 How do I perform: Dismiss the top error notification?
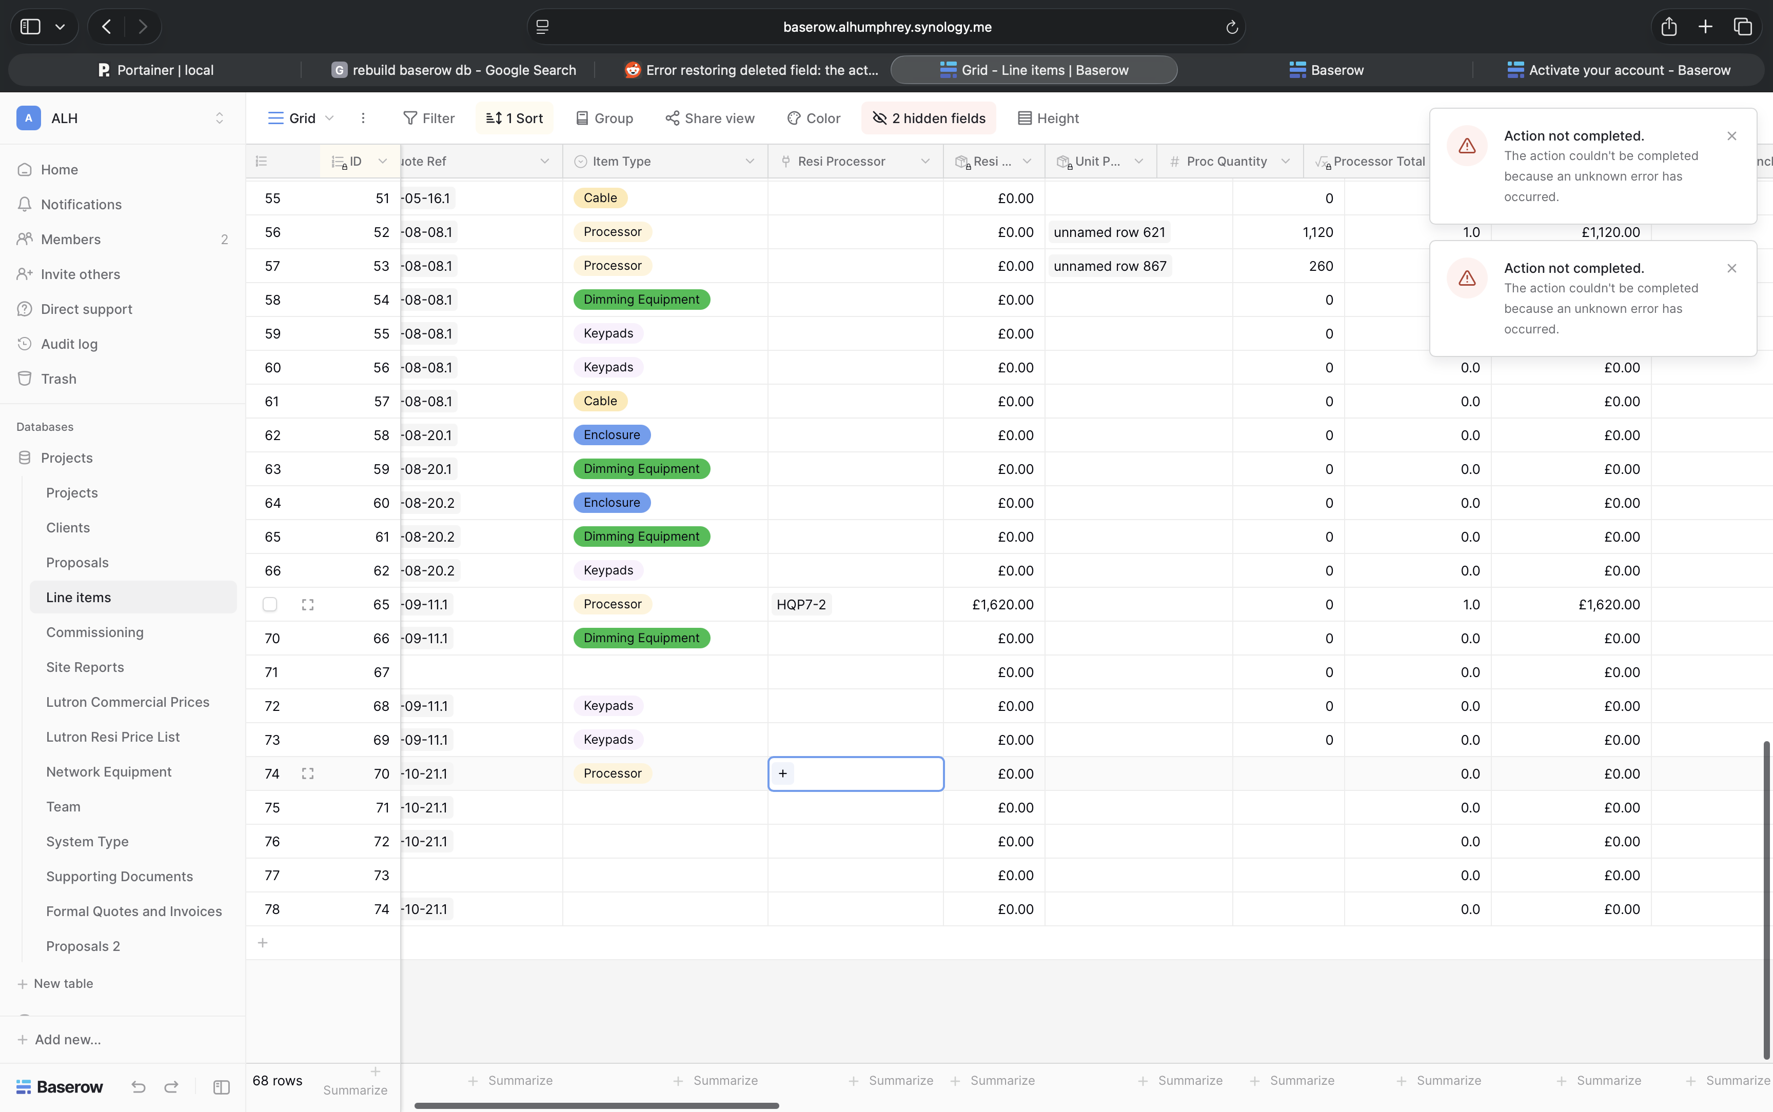click(x=1731, y=136)
